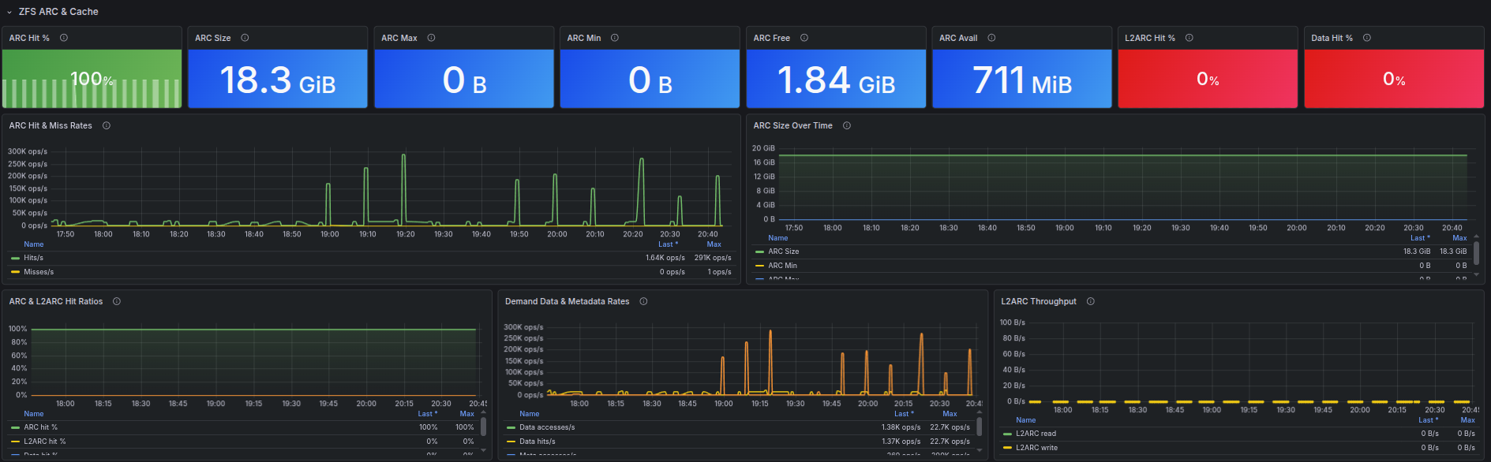Click info icon next to ARC Max
The width and height of the screenshot is (1491, 462).
click(431, 38)
